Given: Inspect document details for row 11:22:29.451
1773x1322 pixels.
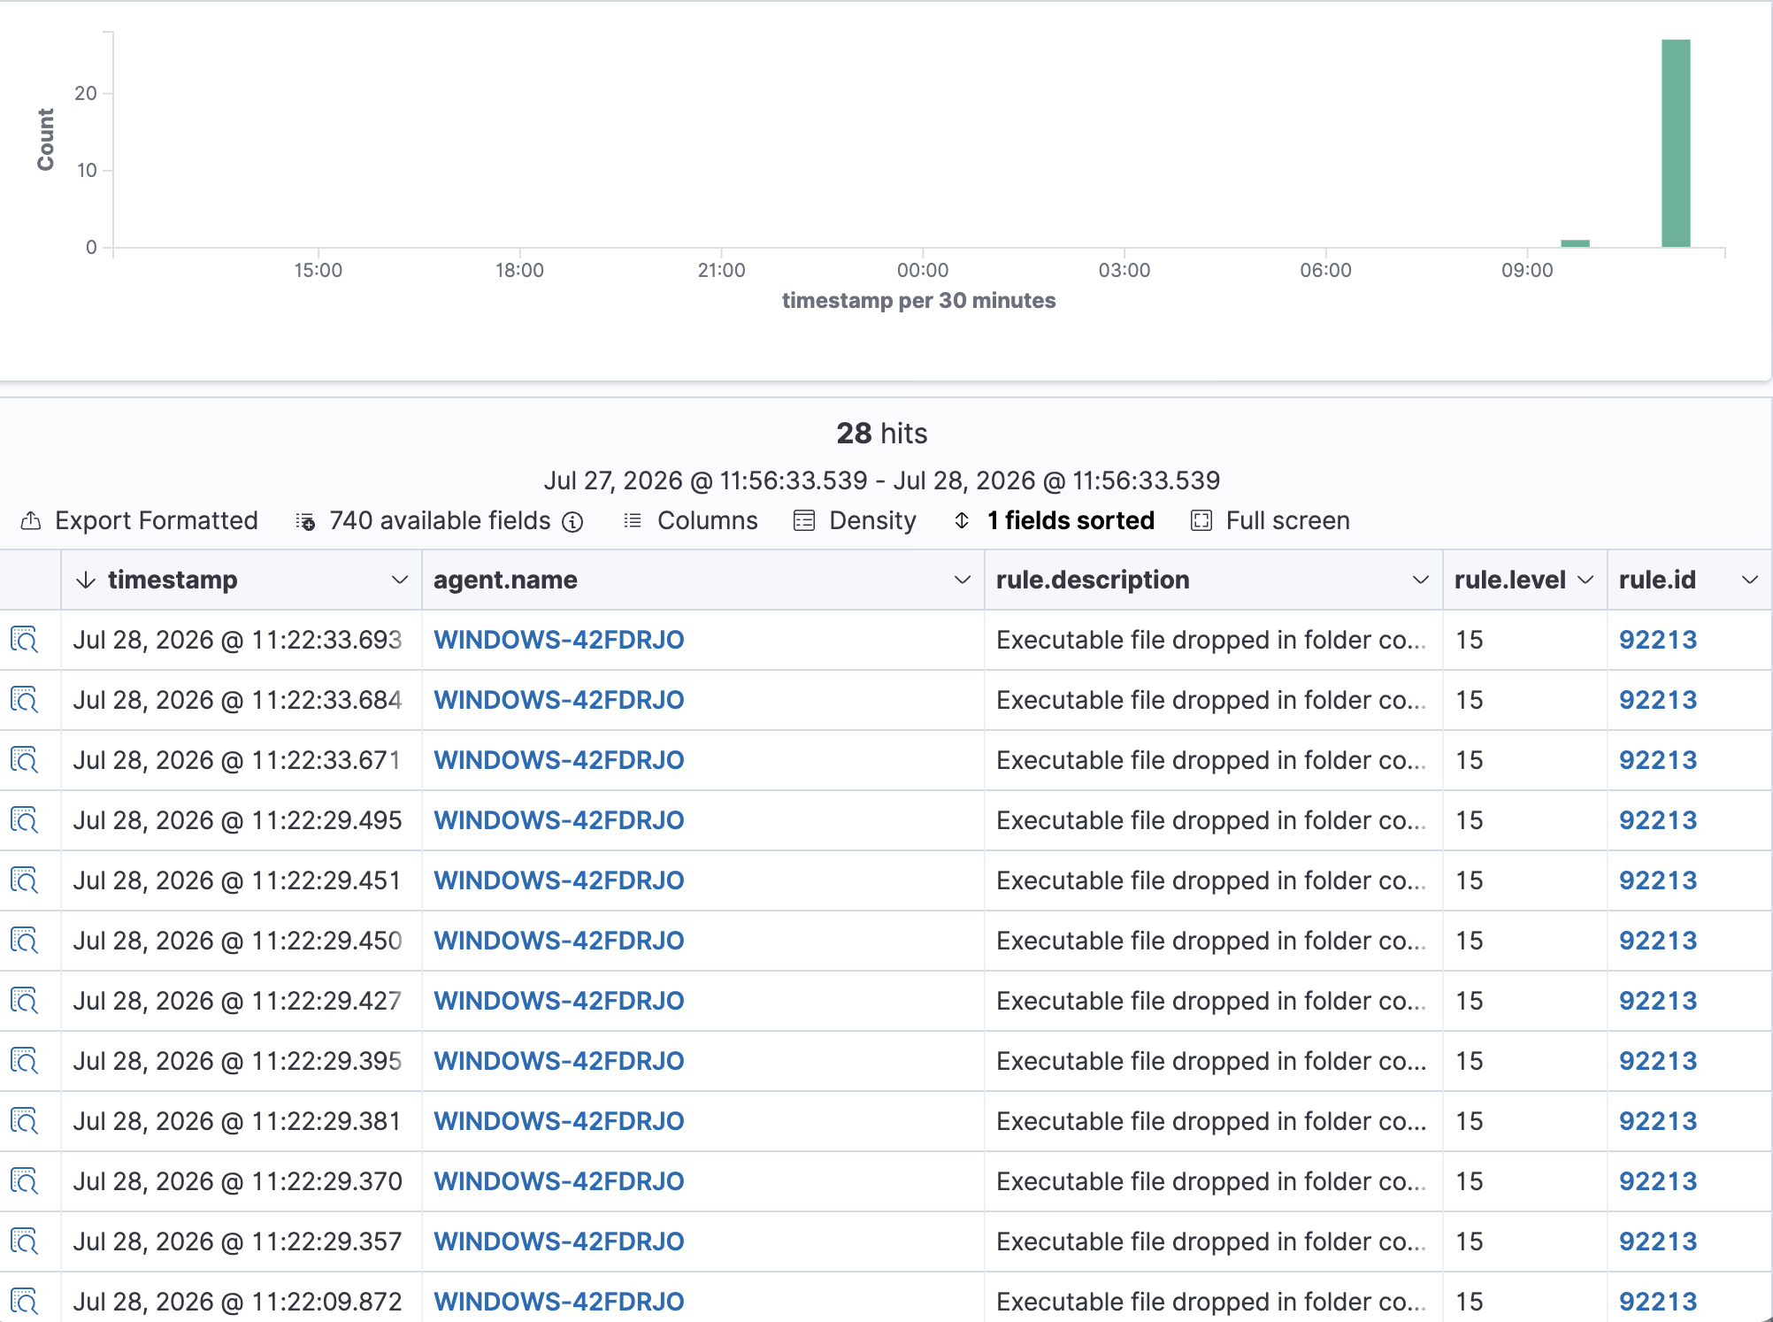Looking at the screenshot, I should click(x=24, y=880).
